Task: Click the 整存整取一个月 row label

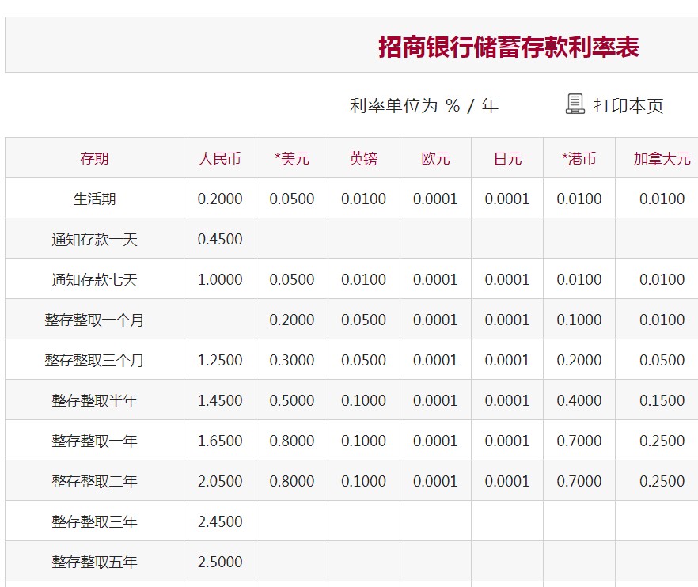Action: 94,320
